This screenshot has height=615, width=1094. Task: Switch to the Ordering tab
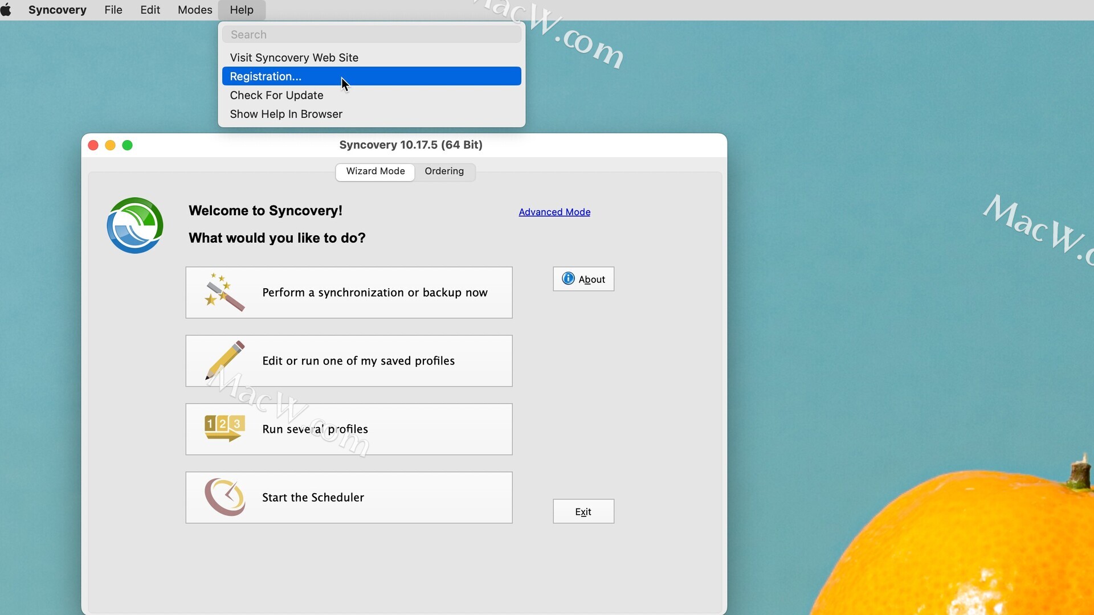pyautogui.click(x=444, y=171)
